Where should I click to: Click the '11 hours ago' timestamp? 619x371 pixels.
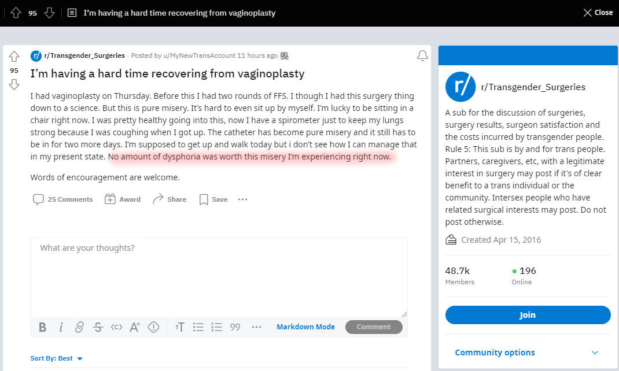tap(257, 55)
